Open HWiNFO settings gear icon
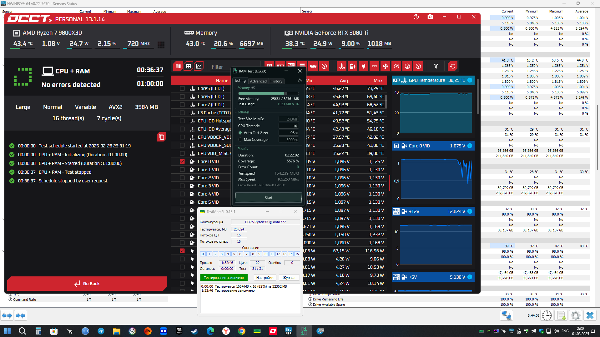The height and width of the screenshot is (337, 600). tap(575, 315)
